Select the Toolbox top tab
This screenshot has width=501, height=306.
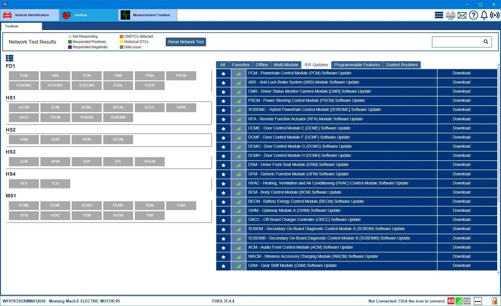tap(89, 15)
